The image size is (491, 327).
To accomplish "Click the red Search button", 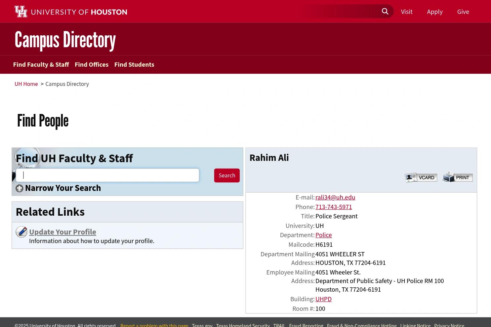I will [227, 175].
